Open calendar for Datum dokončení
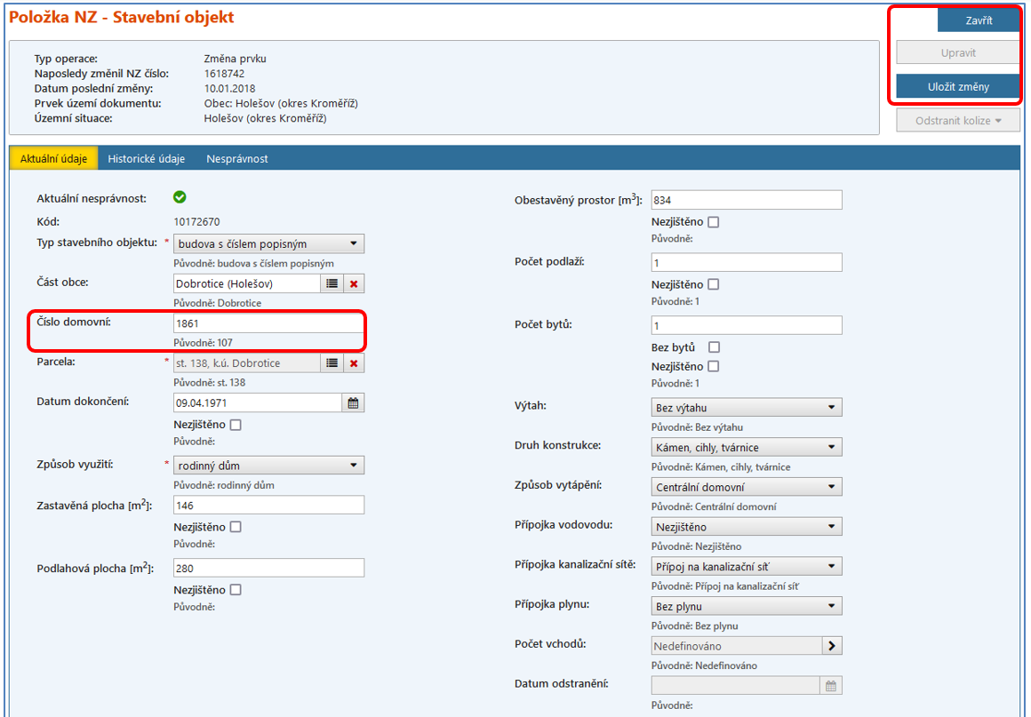Viewport: 1031px width, 717px height. [x=353, y=403]
